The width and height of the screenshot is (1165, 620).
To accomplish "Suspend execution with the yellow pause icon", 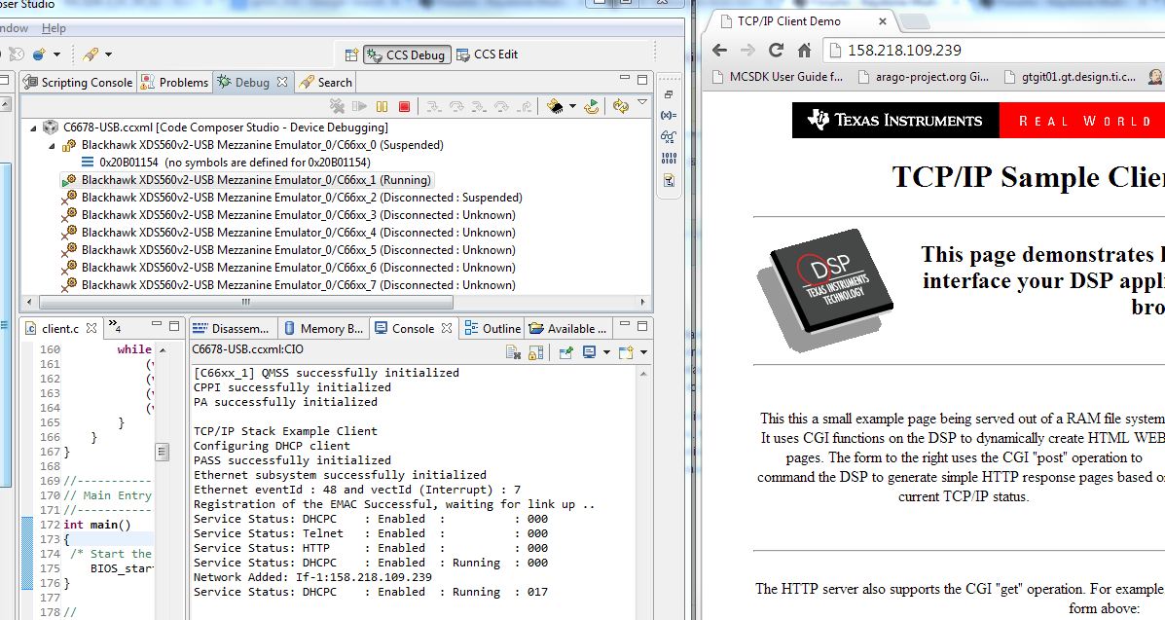I will pyautogui.click(x=382, y=106).
